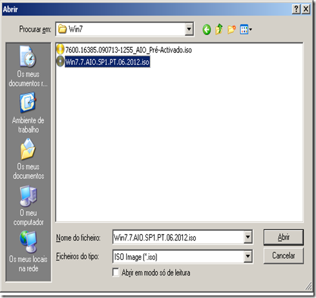
Task: Open the dropdown arrow beside the view menu icon
Action: (x=251, y=30)
